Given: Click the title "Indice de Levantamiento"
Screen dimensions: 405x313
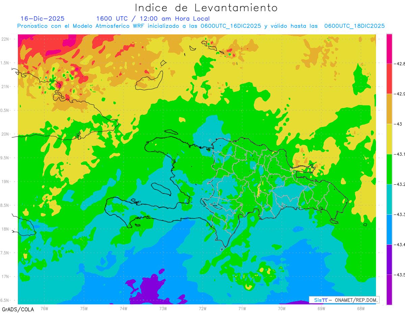Looking at the screenshot, I should (206, 8).
